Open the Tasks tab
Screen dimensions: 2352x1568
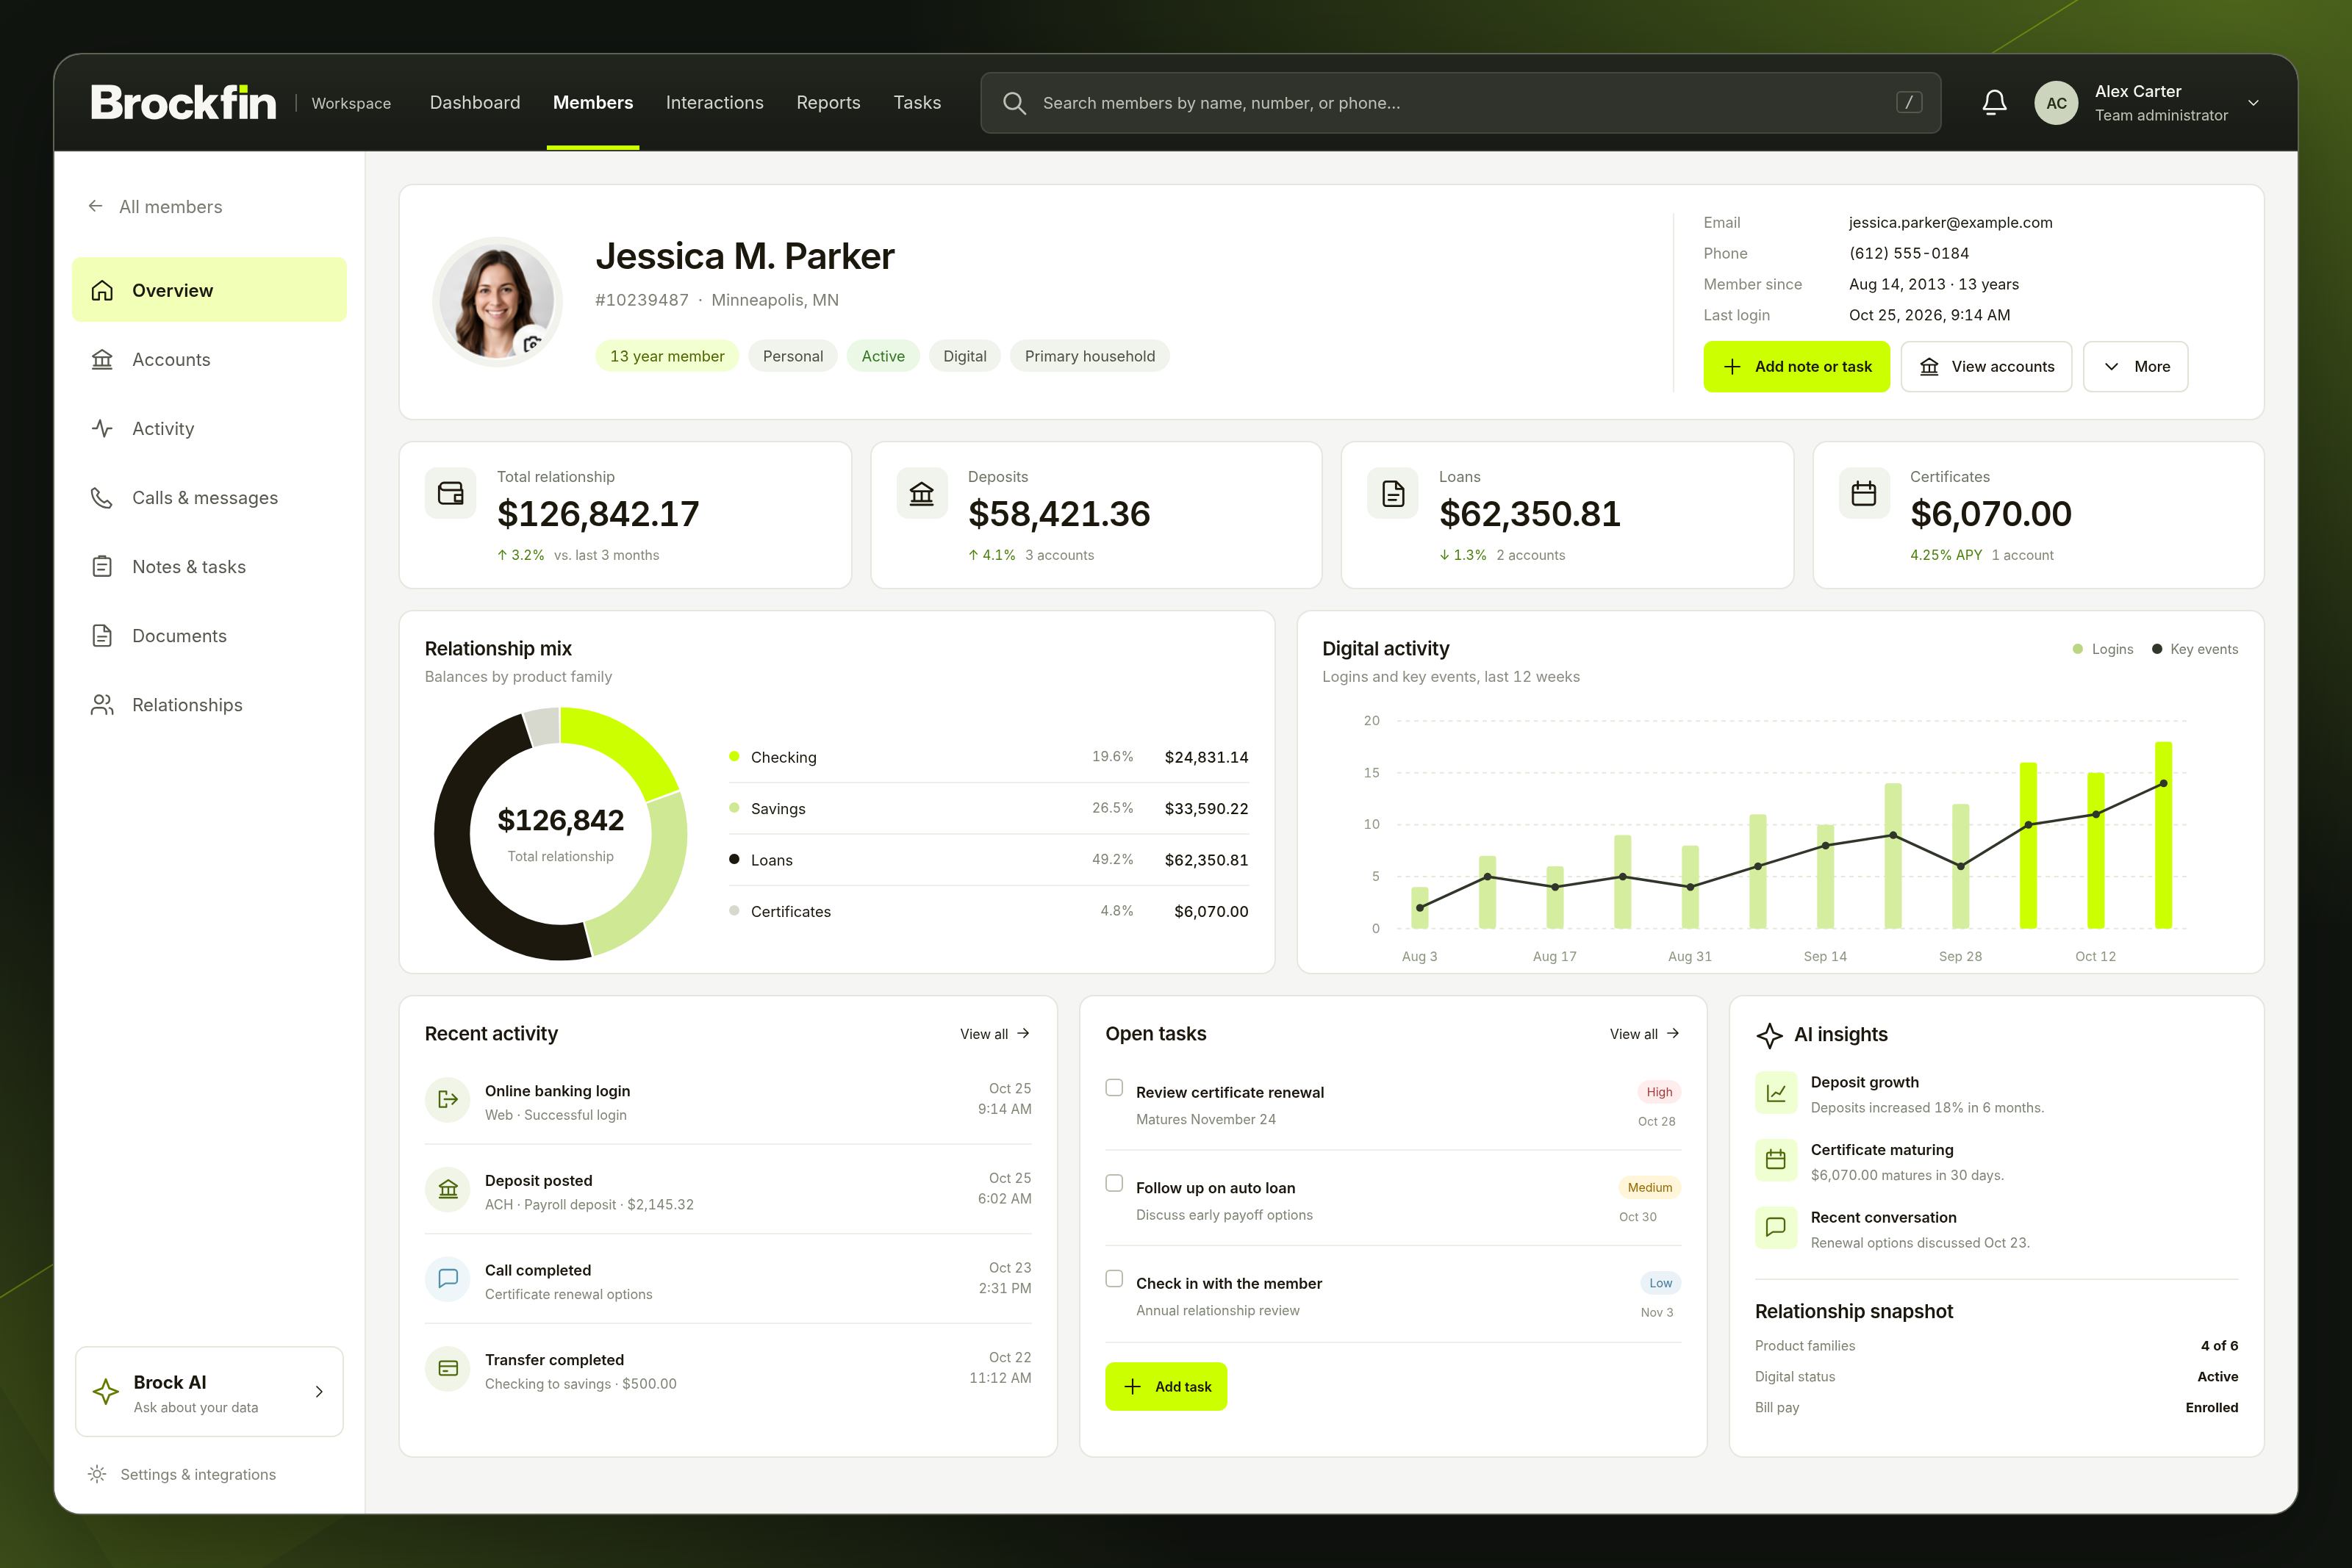917,102
